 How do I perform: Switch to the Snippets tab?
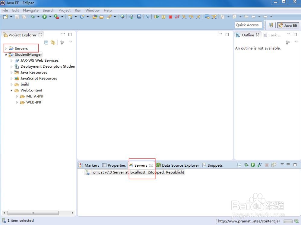213,165
